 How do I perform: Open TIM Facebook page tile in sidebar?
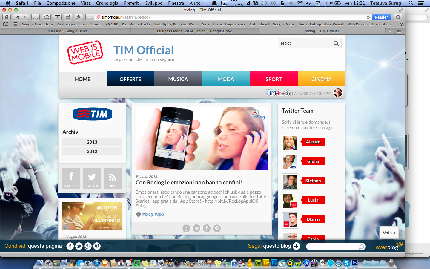click(71, 178)
